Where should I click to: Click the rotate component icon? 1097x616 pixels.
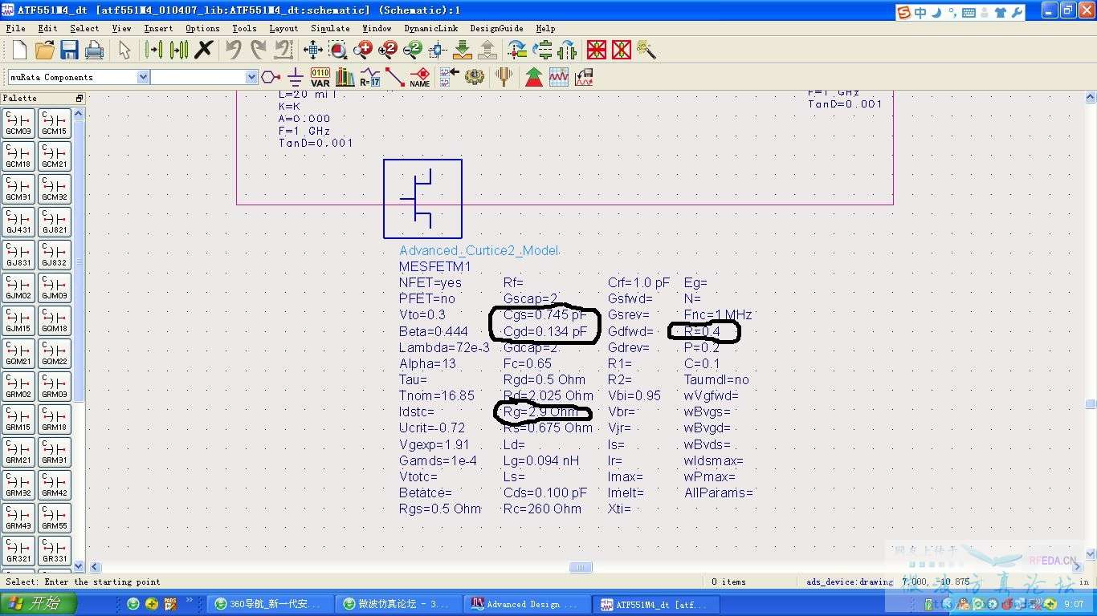518,51
